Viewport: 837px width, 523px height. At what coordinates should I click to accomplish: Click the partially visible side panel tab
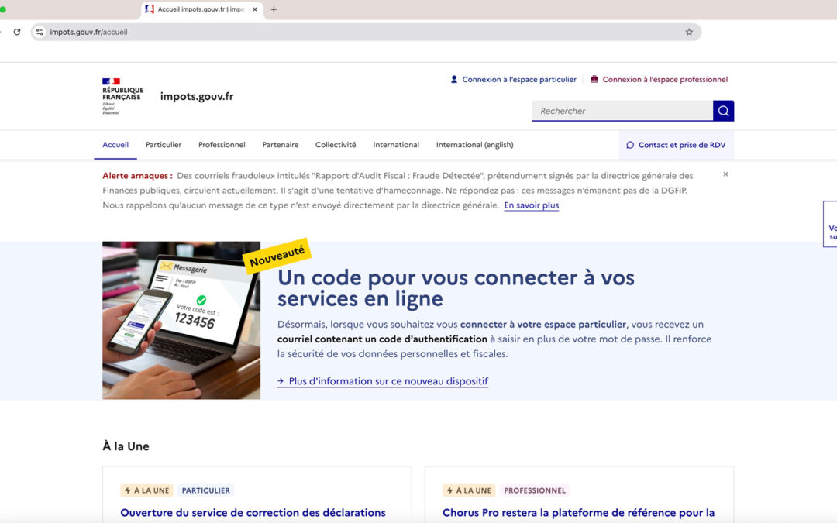pyautogui.click(x=831, y=224)
